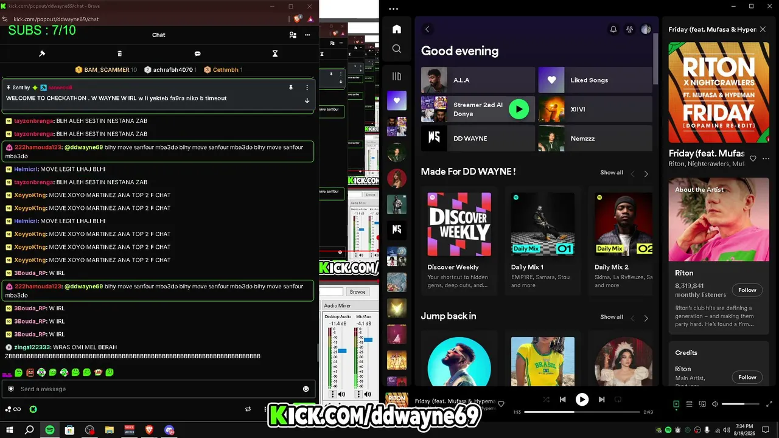
Task: Open chat users list icon
Action: 293,35
